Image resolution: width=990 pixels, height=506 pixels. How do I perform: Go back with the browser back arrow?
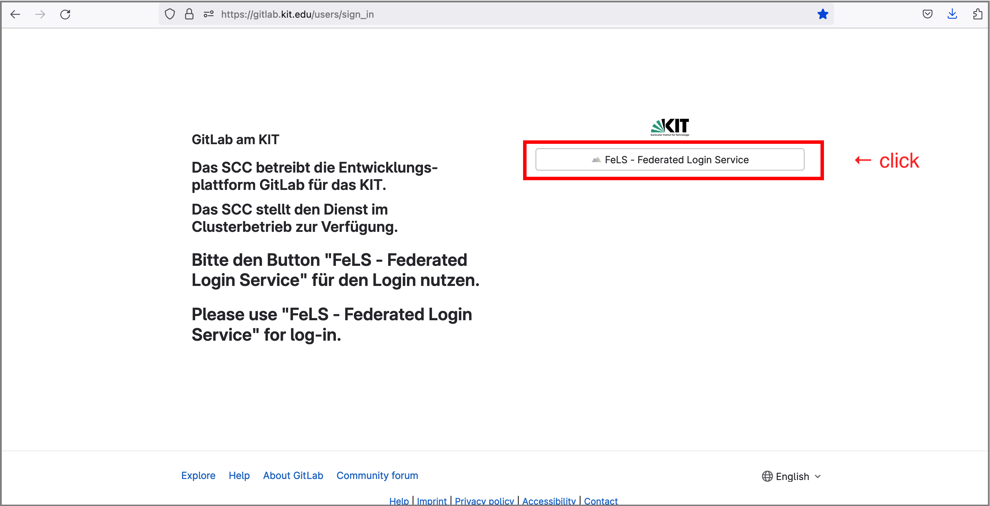[15, 14]
